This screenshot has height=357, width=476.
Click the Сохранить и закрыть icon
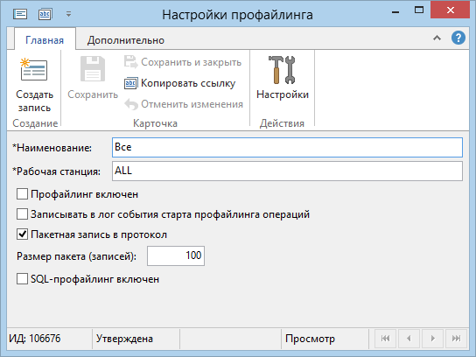[x=131, y=62]
